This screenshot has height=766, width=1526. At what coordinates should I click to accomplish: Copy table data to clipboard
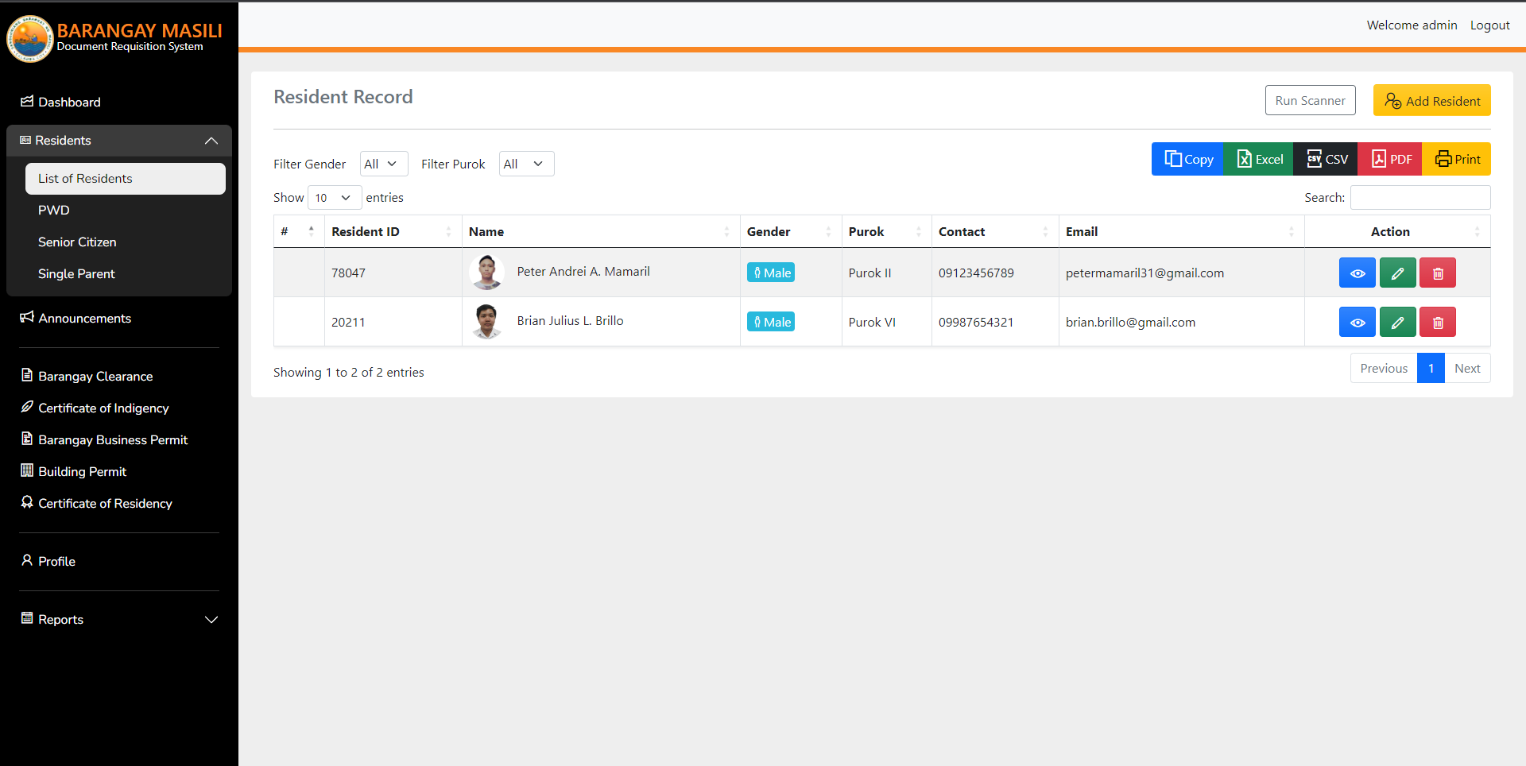[1188, 160]
